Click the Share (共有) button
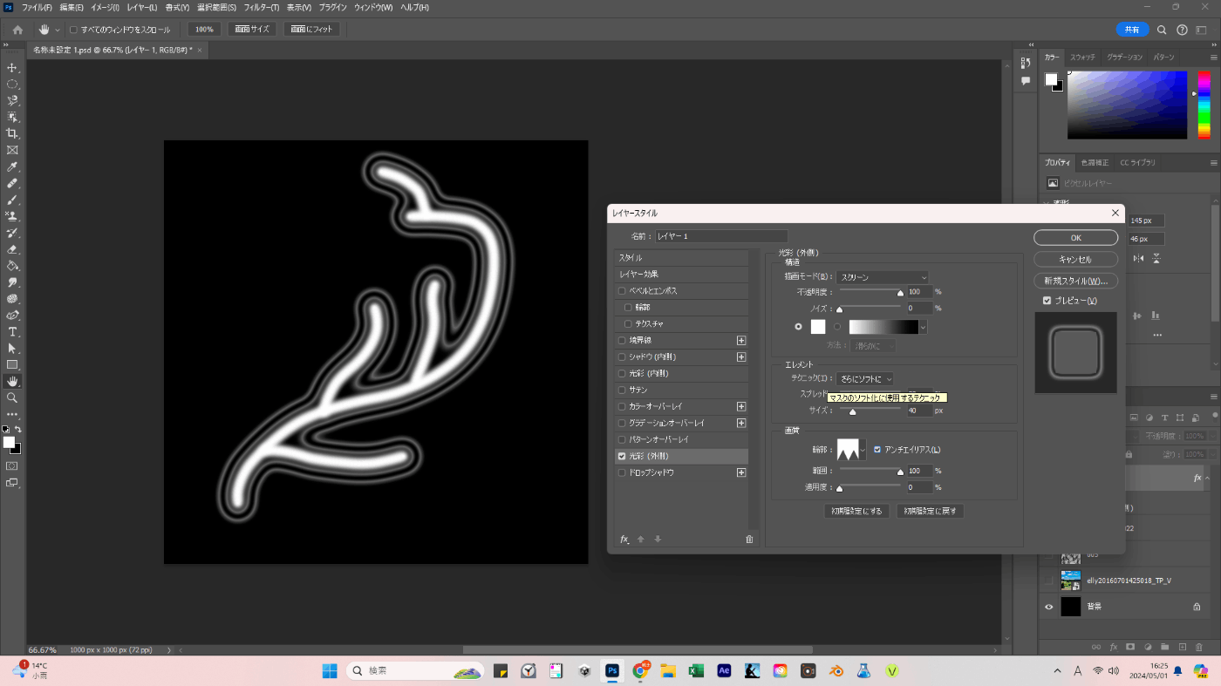 [1132, 30]
